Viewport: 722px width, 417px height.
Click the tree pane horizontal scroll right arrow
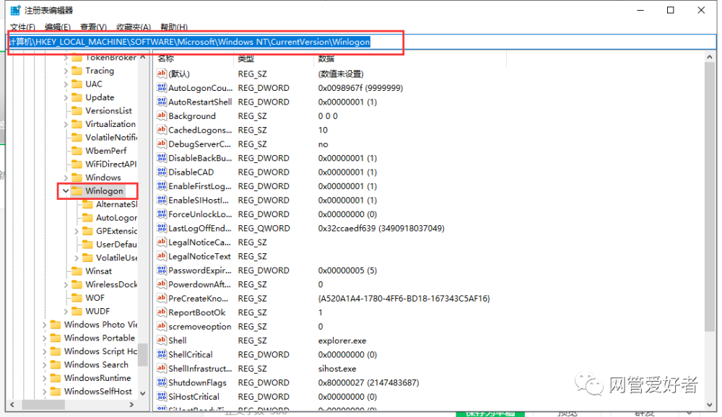131,405
